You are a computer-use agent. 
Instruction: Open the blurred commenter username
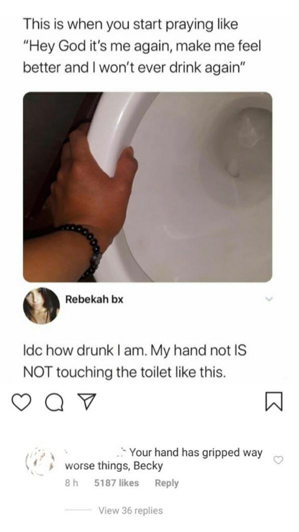click(x=93, y=453)
